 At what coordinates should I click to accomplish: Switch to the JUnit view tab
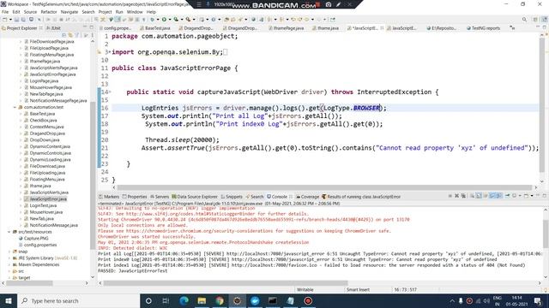pos(53,28)
